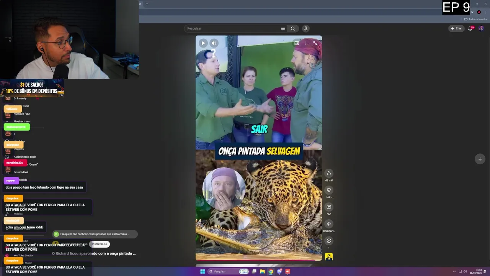Open red app icon on taskbar
Image resolution: width=490 pixels, height=276 pixels.
click(x=288, y=271)
